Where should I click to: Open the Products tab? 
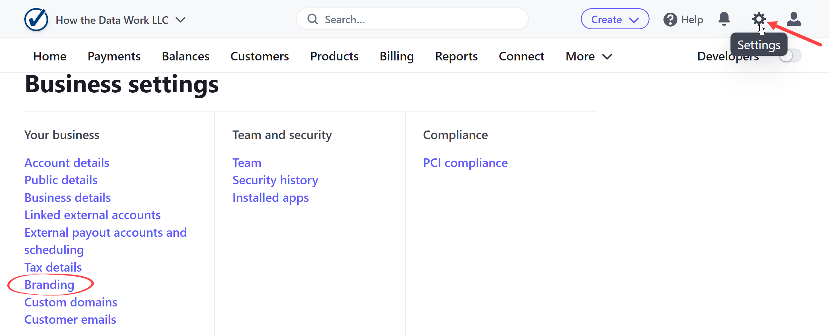click(x=334, y=56)
